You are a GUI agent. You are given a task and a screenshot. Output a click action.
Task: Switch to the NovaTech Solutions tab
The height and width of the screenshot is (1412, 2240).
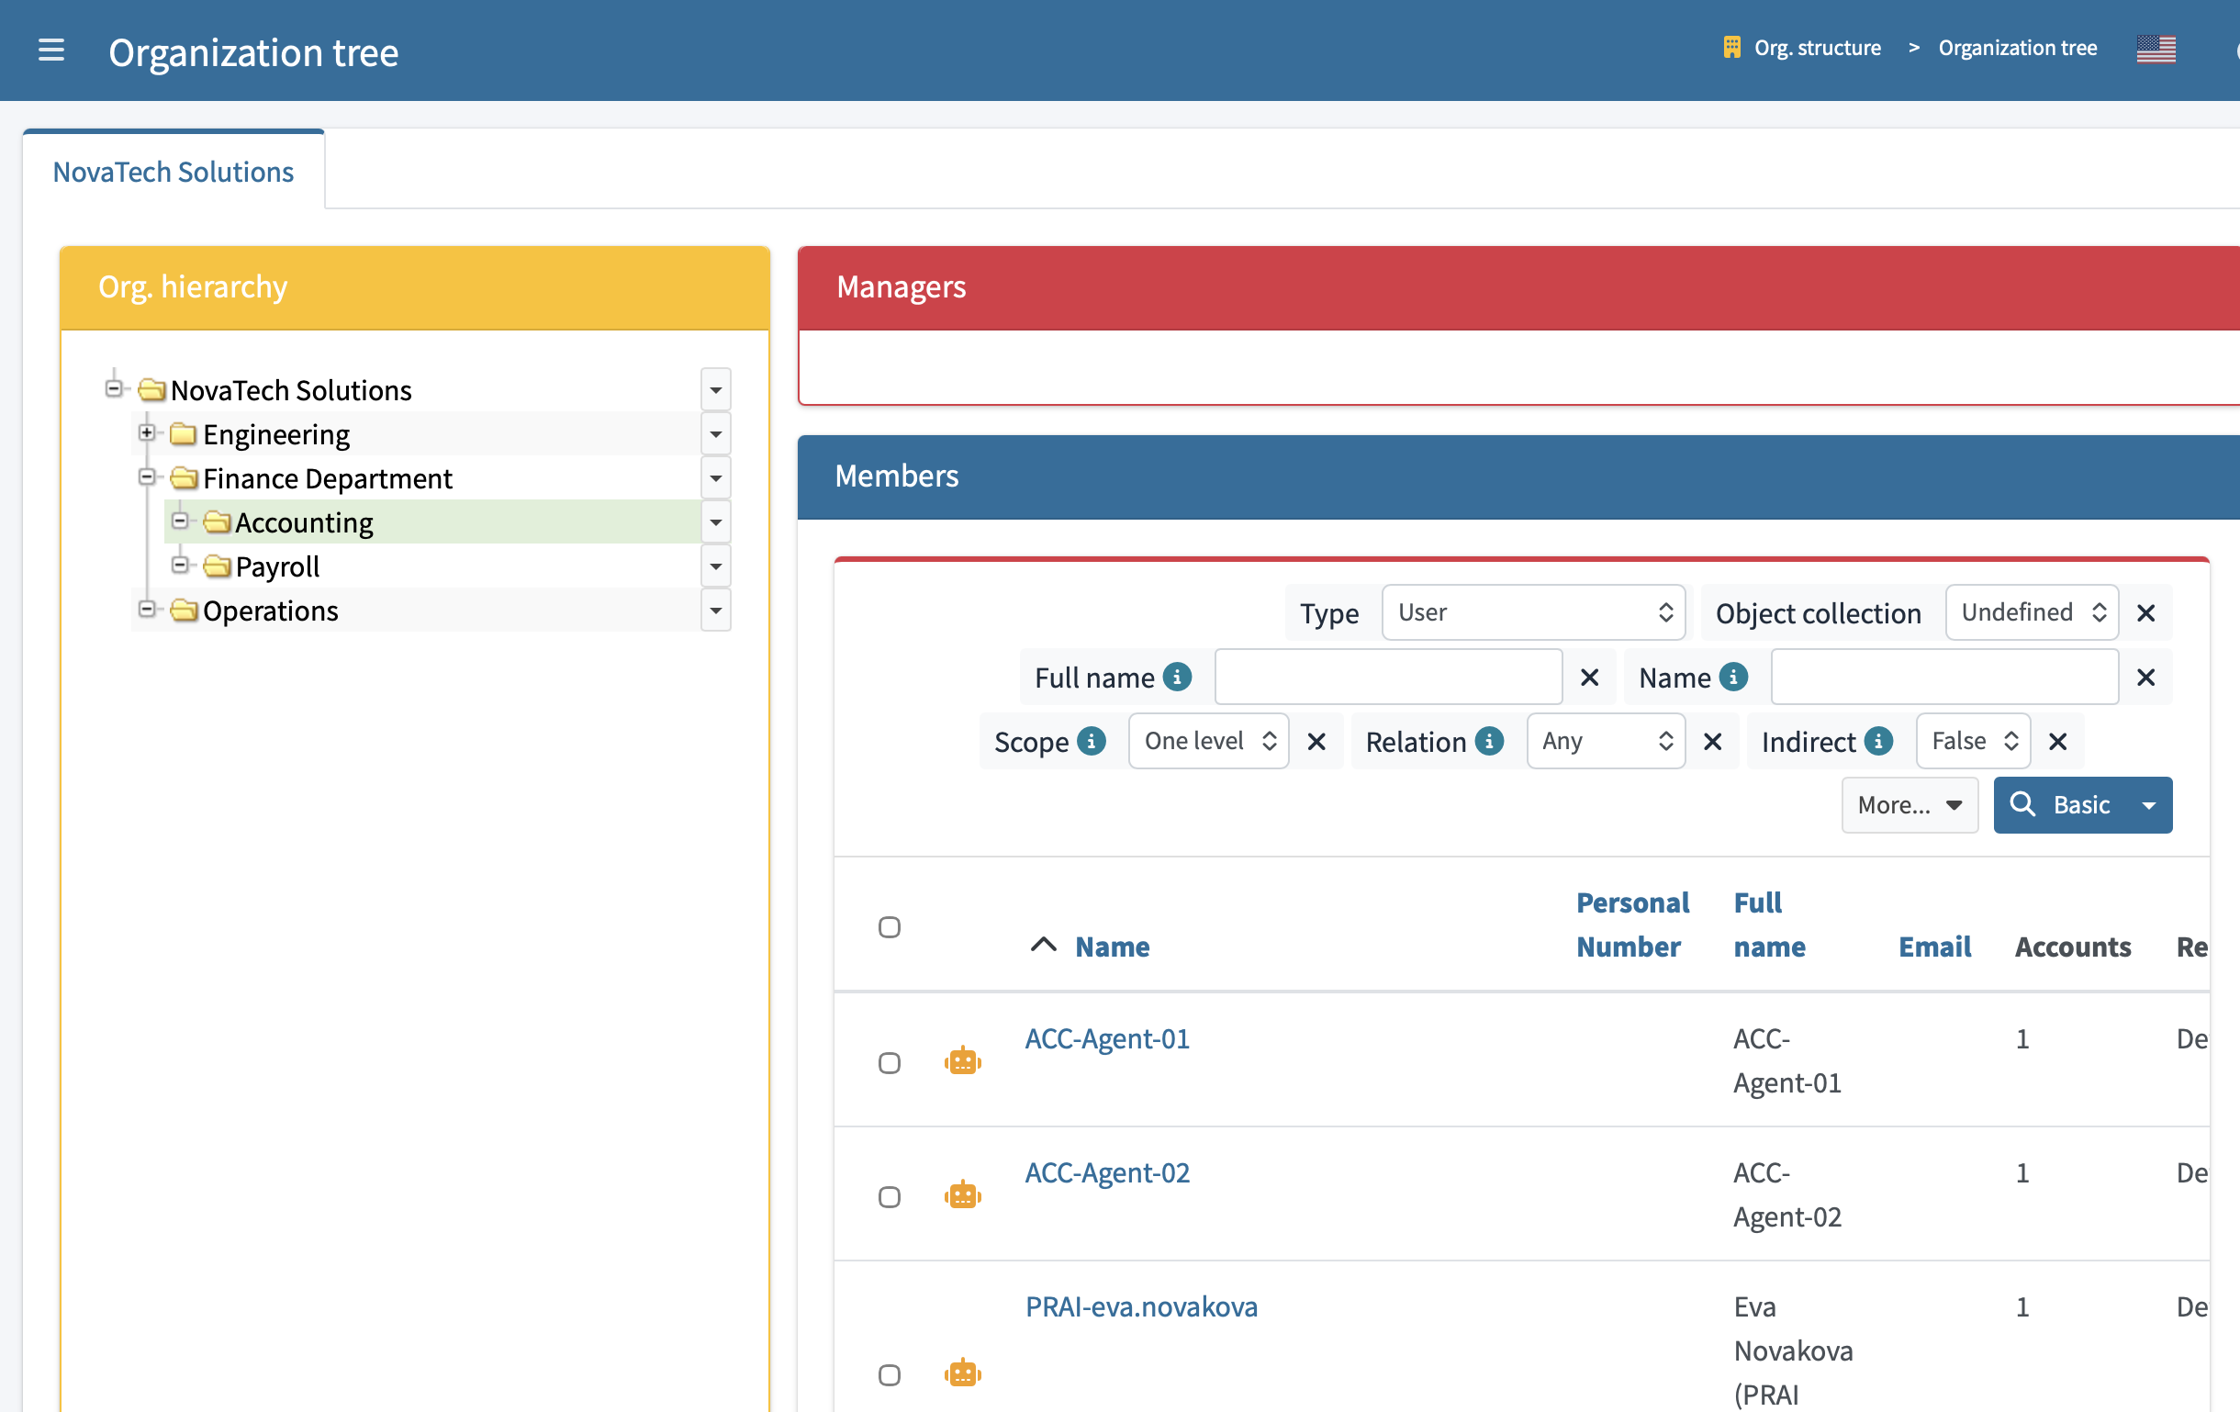tap(173, 171)
